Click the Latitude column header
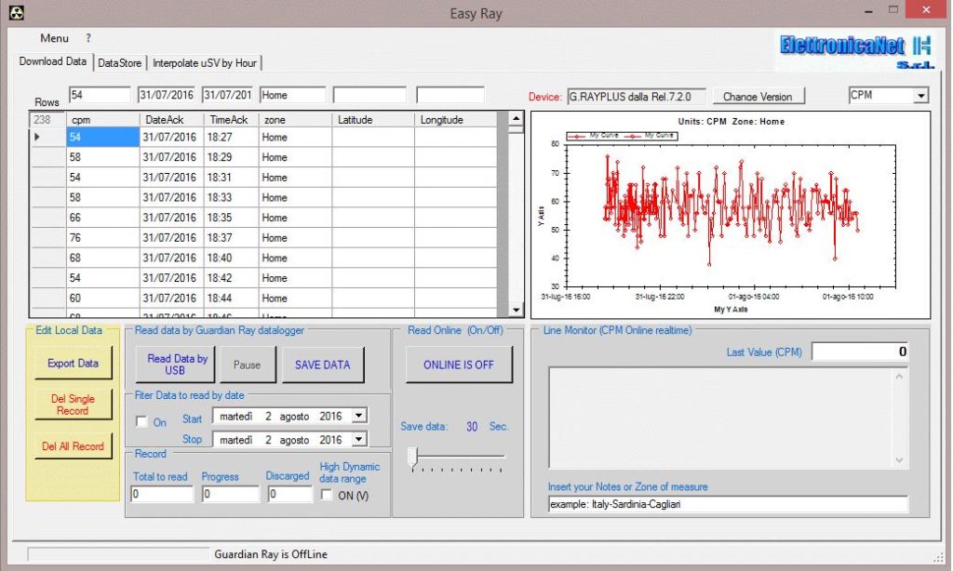 coord(373,120)
